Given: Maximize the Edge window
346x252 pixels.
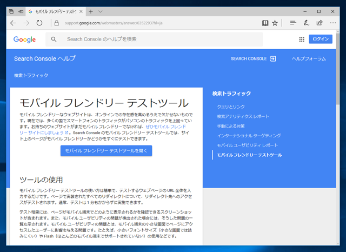Looking at the screenshot, I should click(319, 11).
